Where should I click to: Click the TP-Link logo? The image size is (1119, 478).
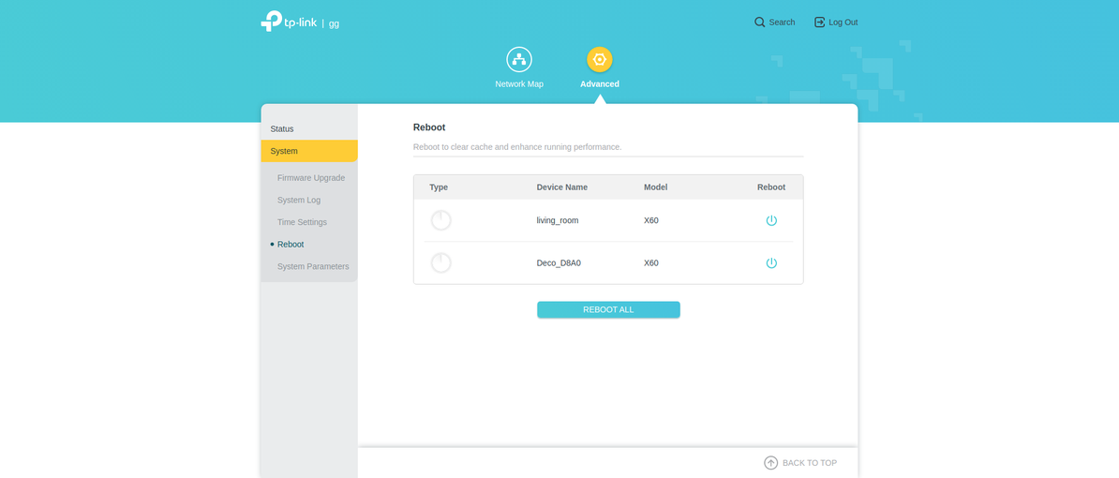coord(289,22)
